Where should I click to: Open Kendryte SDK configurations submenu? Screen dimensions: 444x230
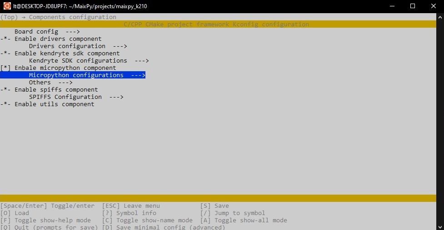click(x=89, y=61)
